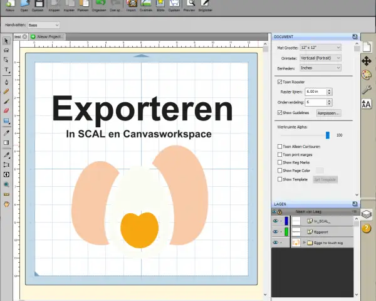
Task: Open the wrench Style settings panel icon
Action: [367, 89]
